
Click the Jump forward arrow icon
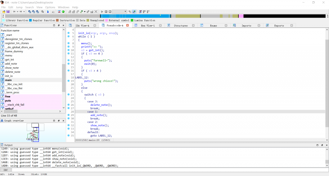pyautogui.click(x=21, y=12)
